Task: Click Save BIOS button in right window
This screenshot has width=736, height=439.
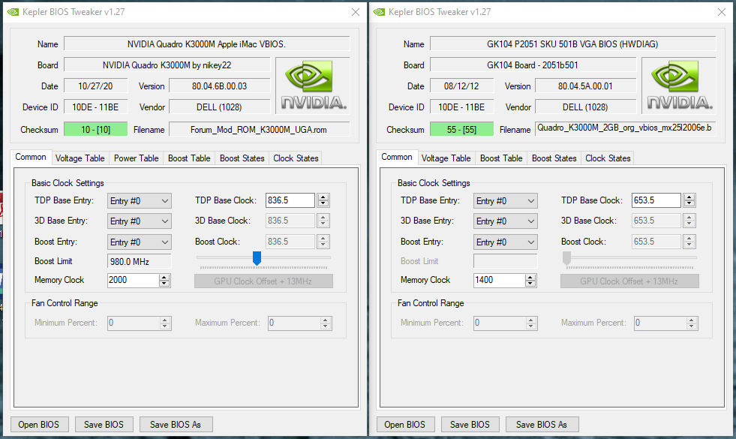Action: (x=470, y=425)
